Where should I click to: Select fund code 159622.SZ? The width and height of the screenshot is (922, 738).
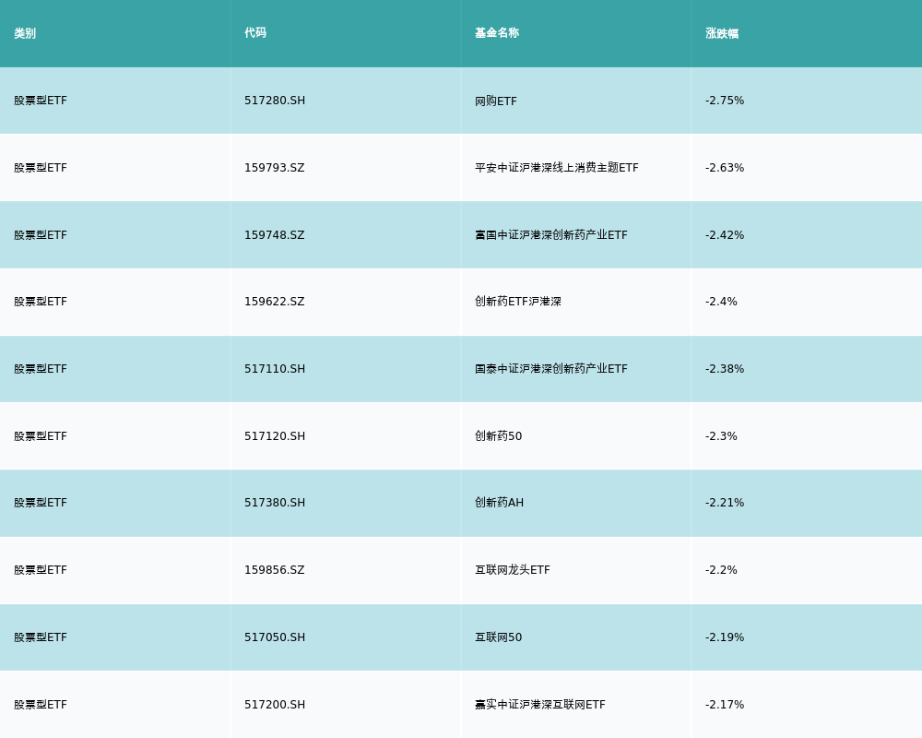275,302
